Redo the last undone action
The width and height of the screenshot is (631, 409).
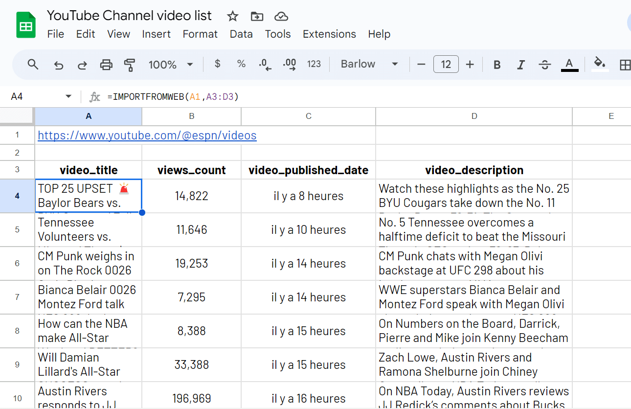tap(82, 65)
